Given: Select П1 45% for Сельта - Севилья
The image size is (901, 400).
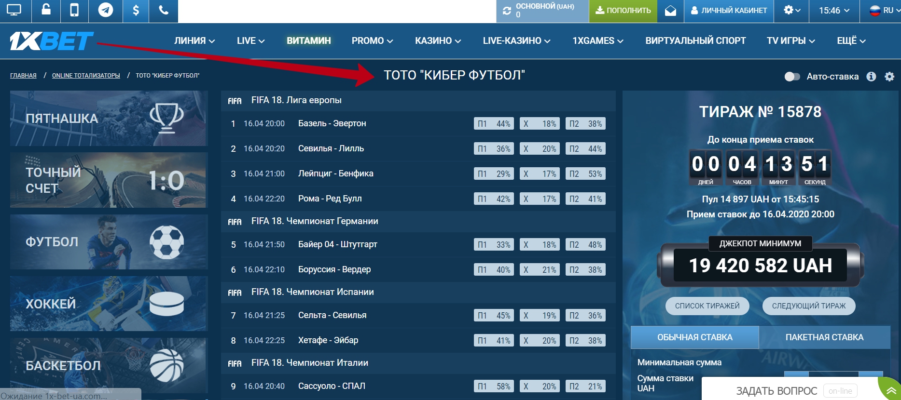Looking at the screenshot, I should (494, 316).
